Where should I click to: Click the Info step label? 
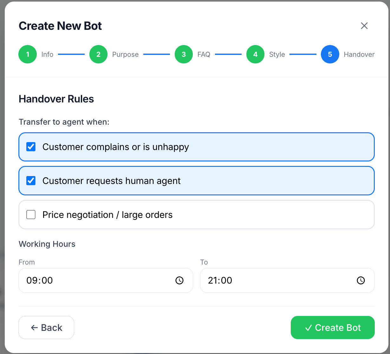(x=47, y=55)
